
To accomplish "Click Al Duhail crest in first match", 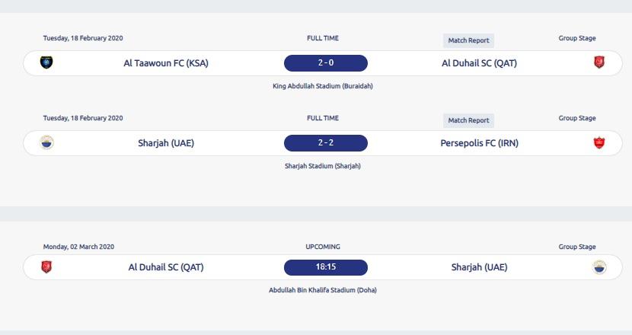I will coord(598,62).
